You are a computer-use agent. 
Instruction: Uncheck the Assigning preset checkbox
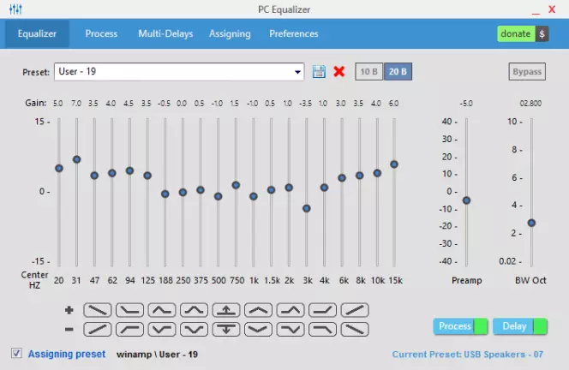pyautogui.click(x=16, y=353)
